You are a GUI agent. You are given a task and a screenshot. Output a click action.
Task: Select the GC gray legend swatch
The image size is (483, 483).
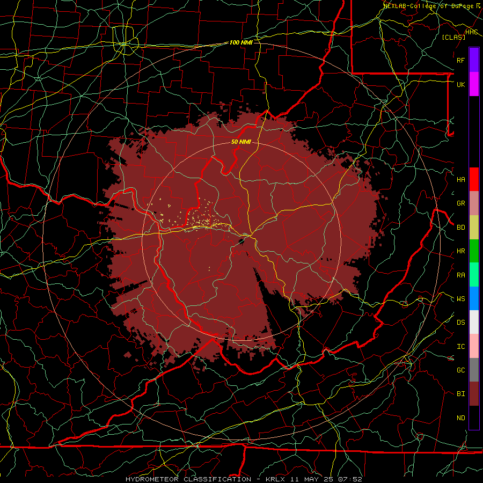tap(474, 370)
